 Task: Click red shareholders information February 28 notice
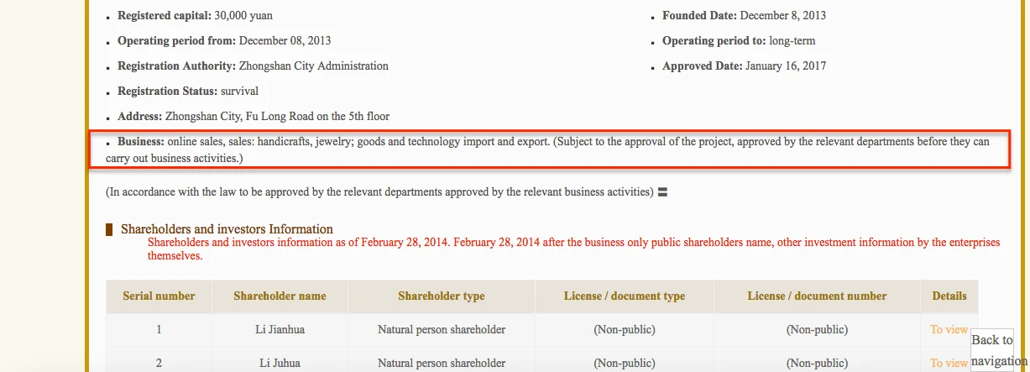click(x=573, y=249)
